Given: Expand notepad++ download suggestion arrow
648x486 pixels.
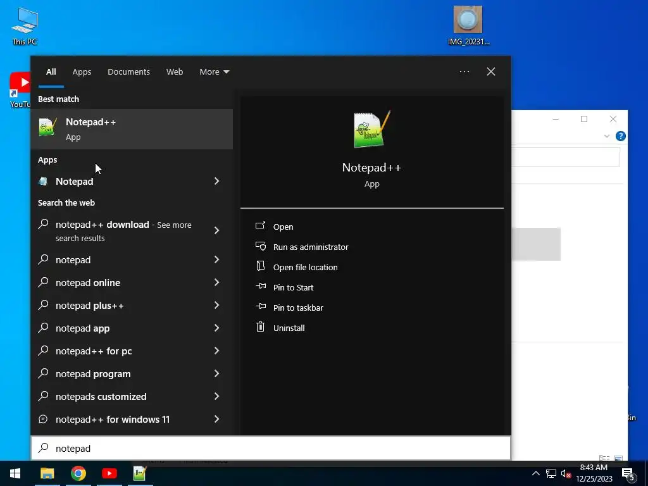Looking at the screenshot, I should point(217,230).
